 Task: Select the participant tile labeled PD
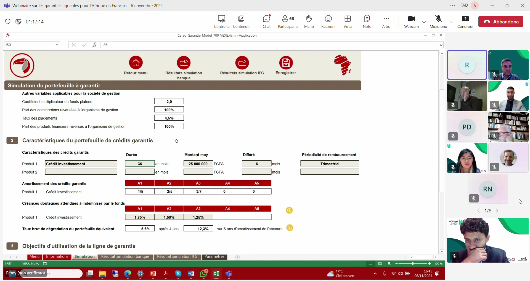[467, 127]
